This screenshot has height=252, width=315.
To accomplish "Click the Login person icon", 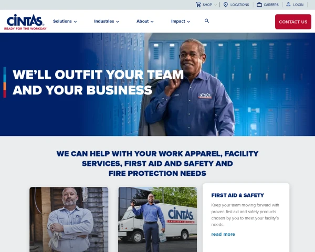I will (x=288, y=4).
